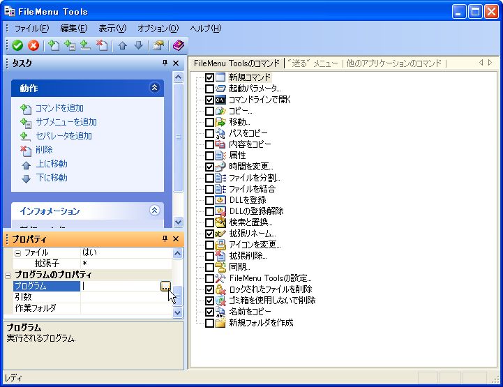Close the タスク panel
The image size is (503, 387).
[x=176, y=63]
